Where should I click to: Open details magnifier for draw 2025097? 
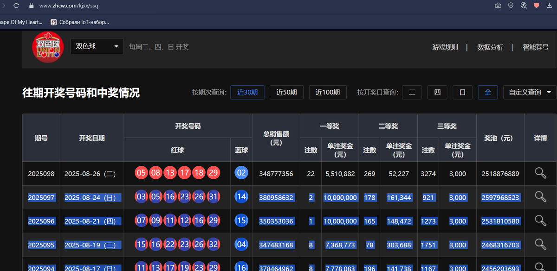click(x=540, y=197)
